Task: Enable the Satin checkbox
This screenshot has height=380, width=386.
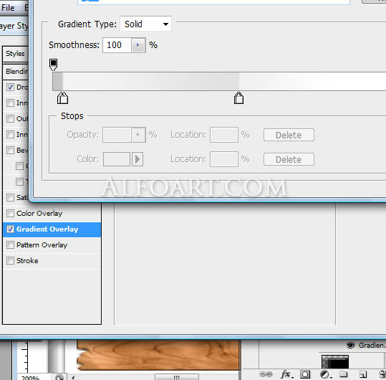Action: [10, 197]
